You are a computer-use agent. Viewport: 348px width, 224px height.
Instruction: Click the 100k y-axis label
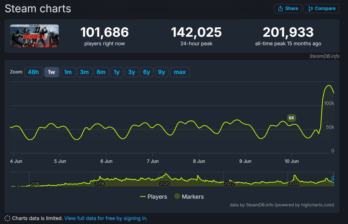click(329, 103)
